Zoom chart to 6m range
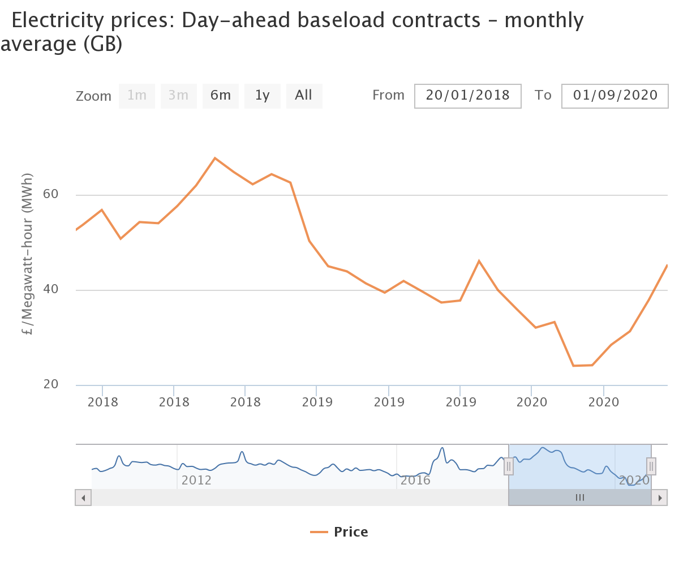This screenshot has height=566, width=679. pyautogui.click(x=221, y=96)
